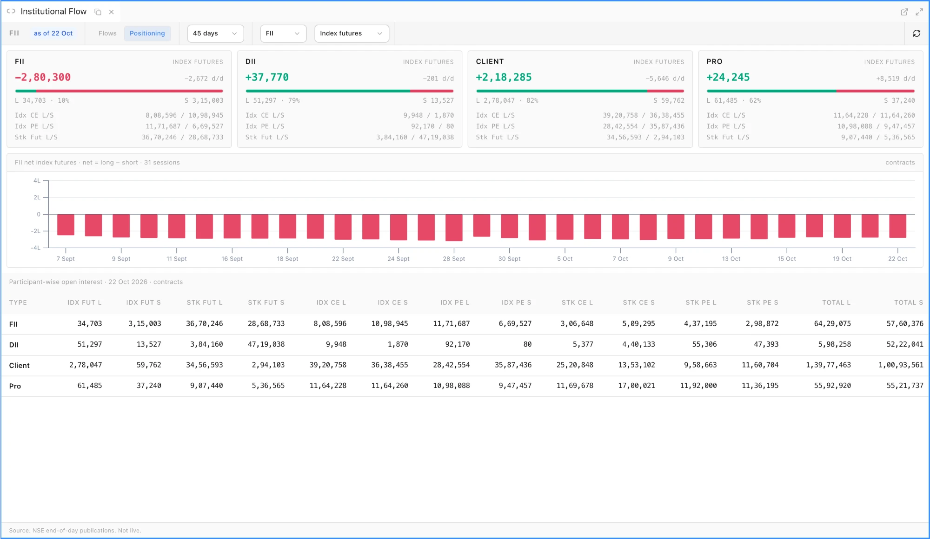
Task: Select the DII index futures card
Action: [x=350, y=99]
